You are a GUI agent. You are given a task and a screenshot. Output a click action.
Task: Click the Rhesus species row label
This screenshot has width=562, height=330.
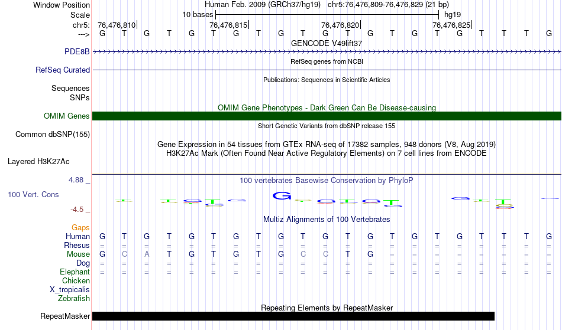coord(77,245)
